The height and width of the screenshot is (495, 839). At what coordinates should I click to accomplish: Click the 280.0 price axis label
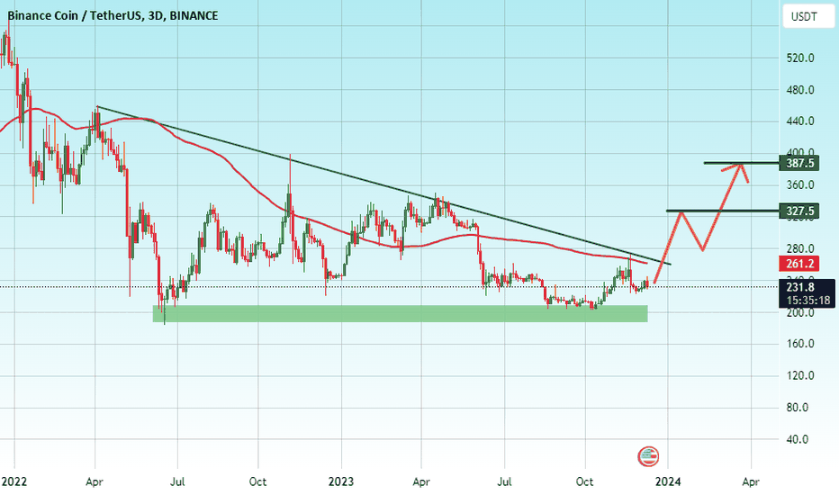point(800,248)
